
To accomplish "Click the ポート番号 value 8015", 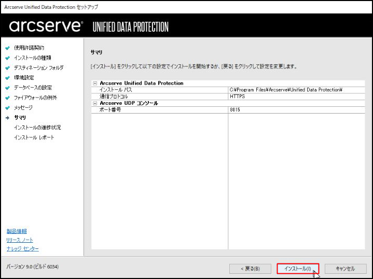I will 235,110.
